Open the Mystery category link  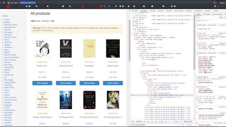point(7,22)
